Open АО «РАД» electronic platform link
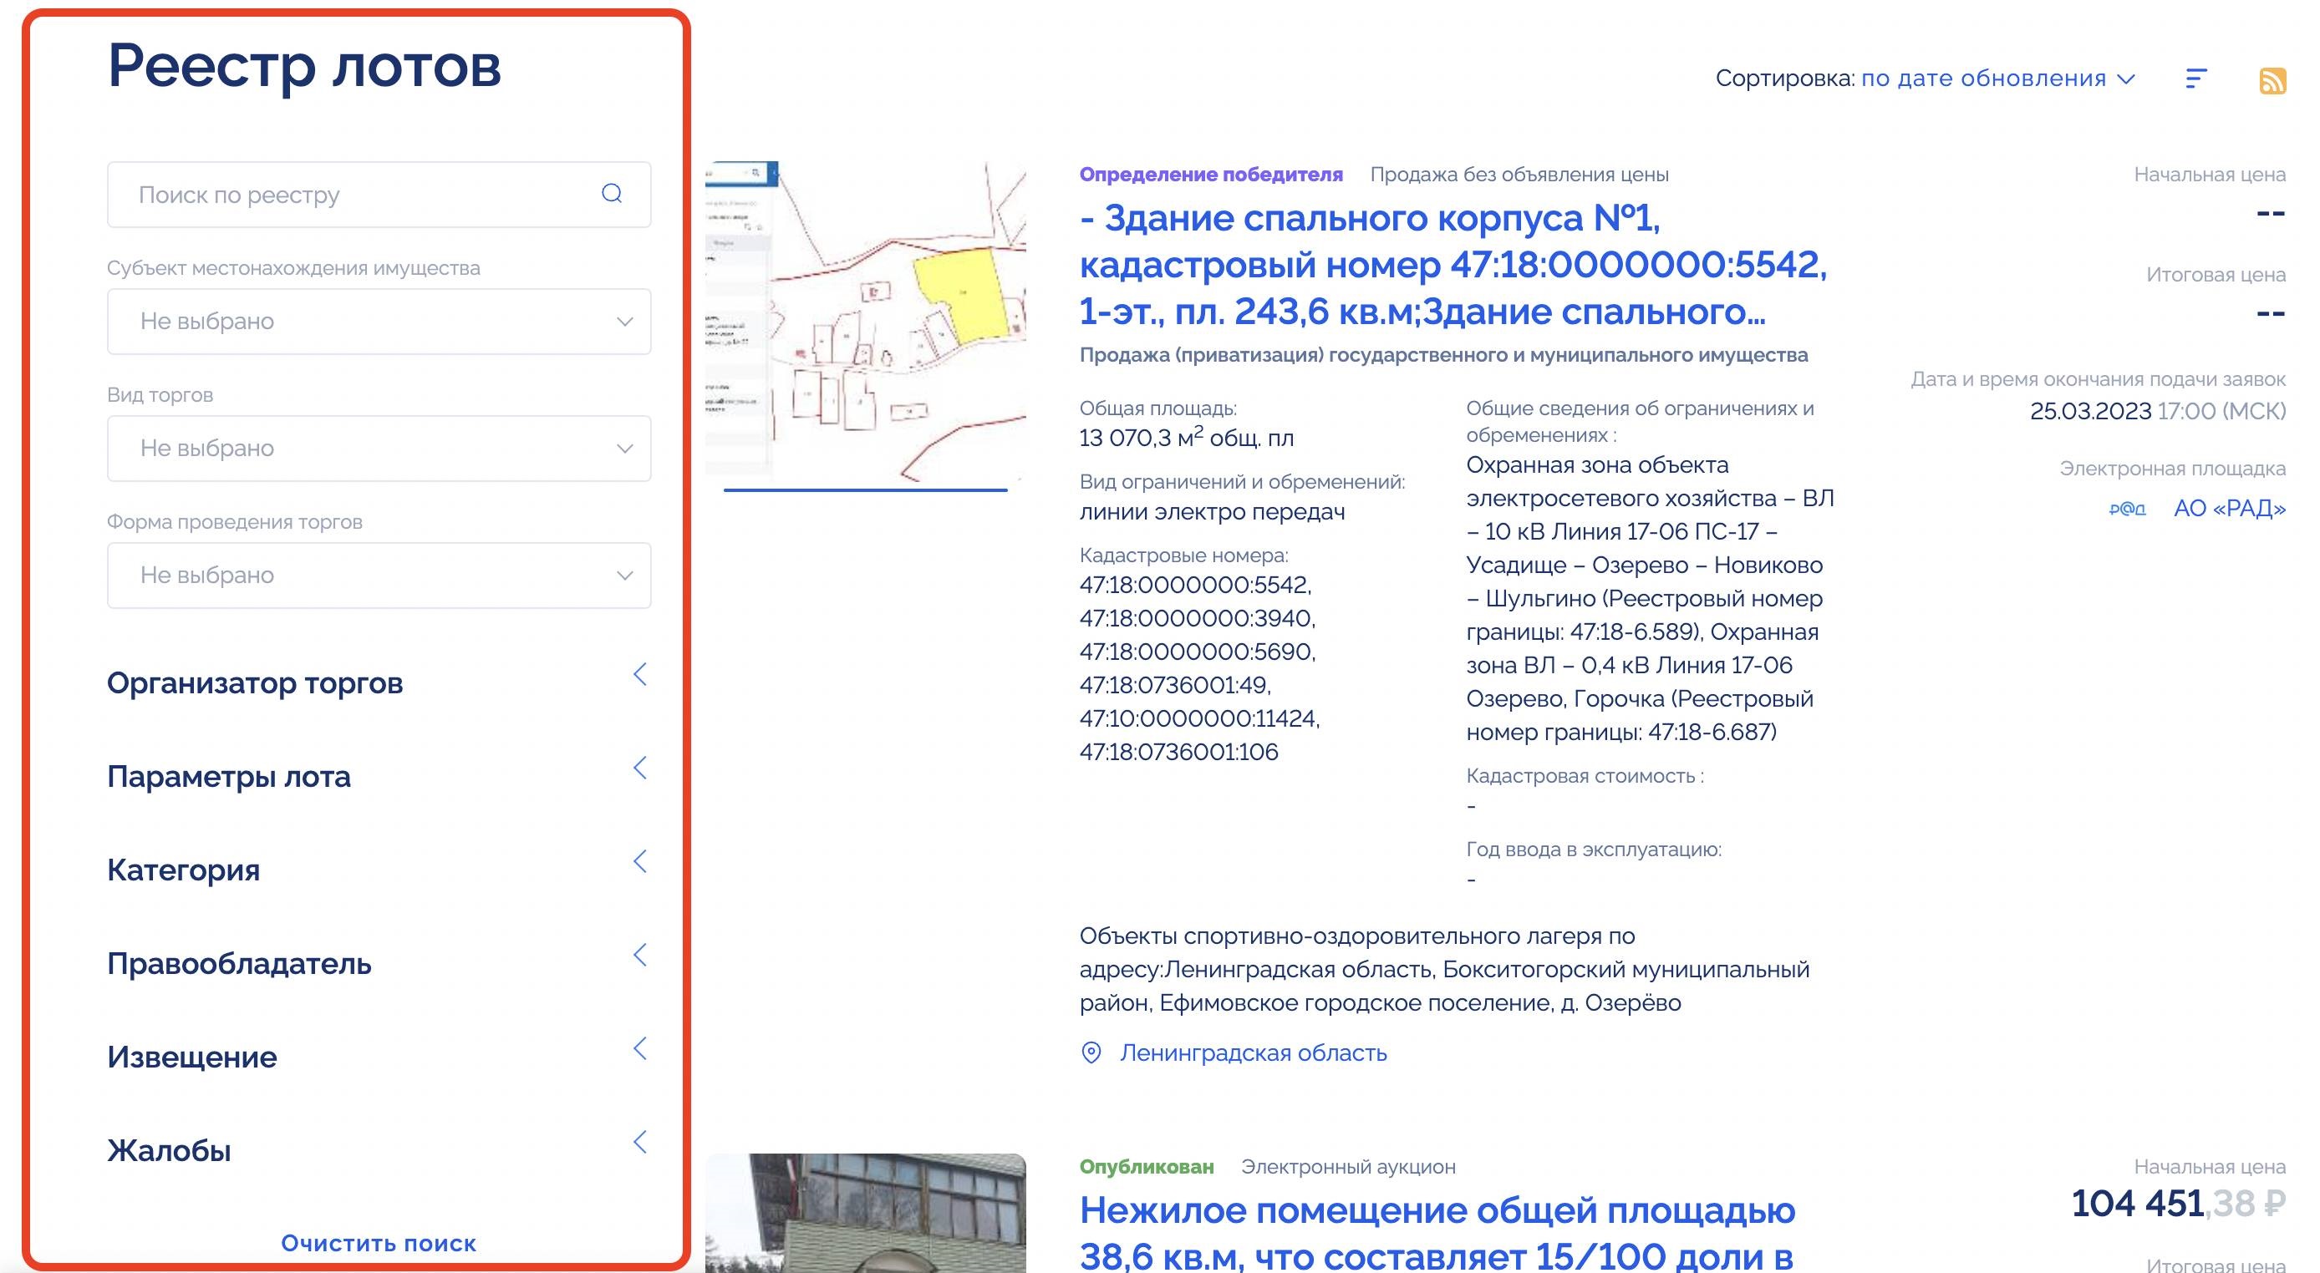The image size is (2320, 1273). (2229, 509)
